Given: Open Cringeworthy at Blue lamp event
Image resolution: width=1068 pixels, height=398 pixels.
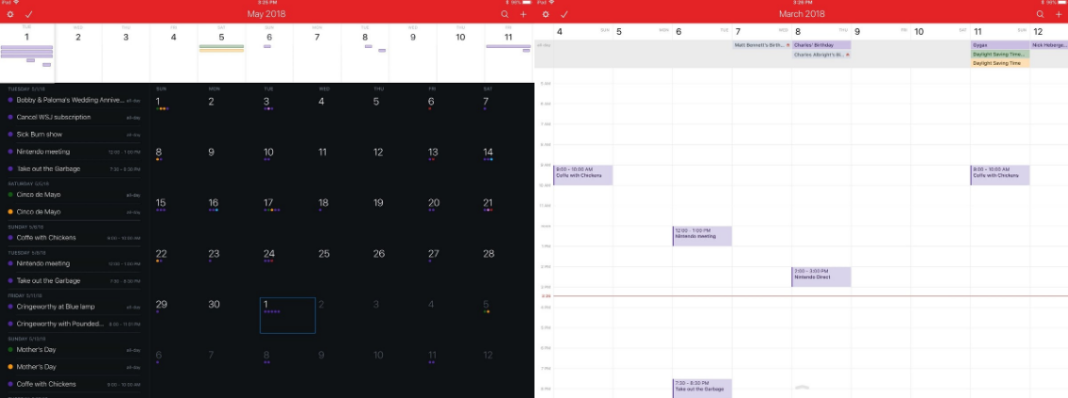Looking at the screenshot, I should [73, 307].
